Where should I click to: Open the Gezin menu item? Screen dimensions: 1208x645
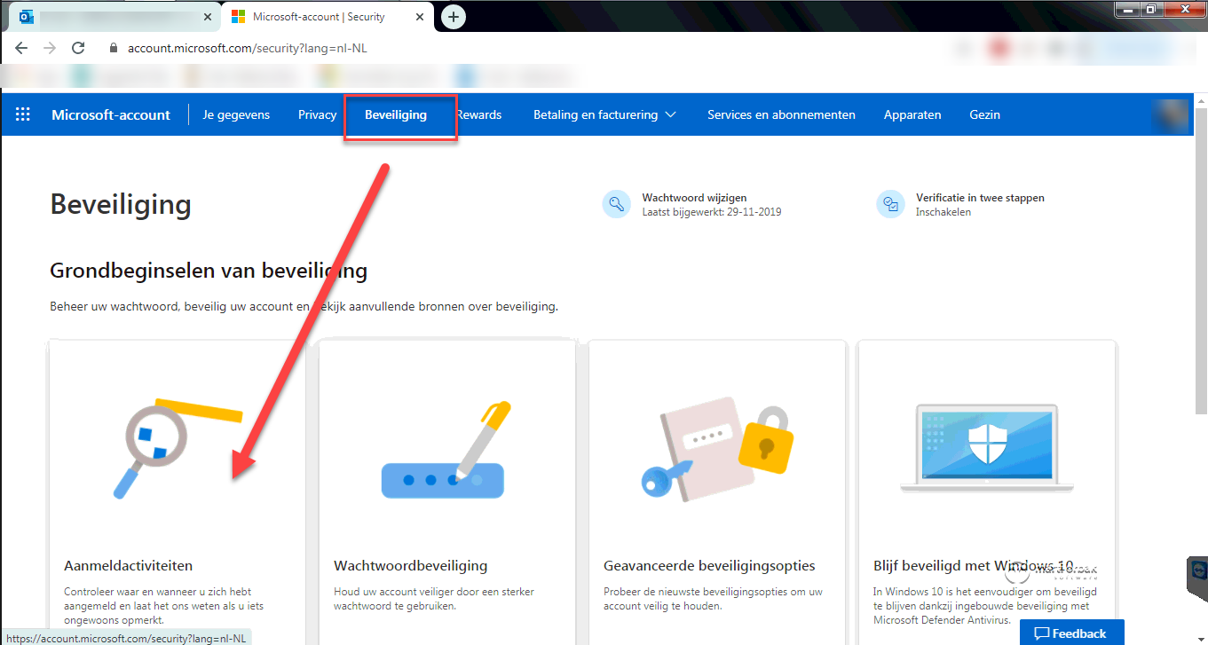984,114
